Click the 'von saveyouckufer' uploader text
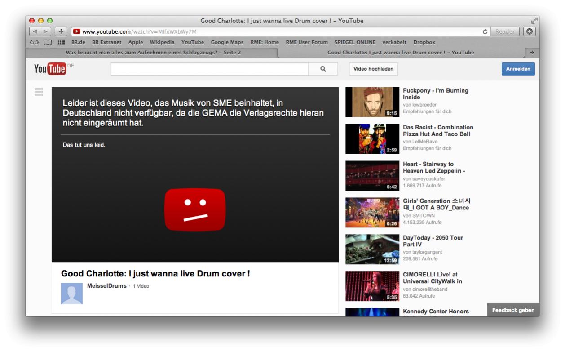565x352 pixels. click(424, 178)
